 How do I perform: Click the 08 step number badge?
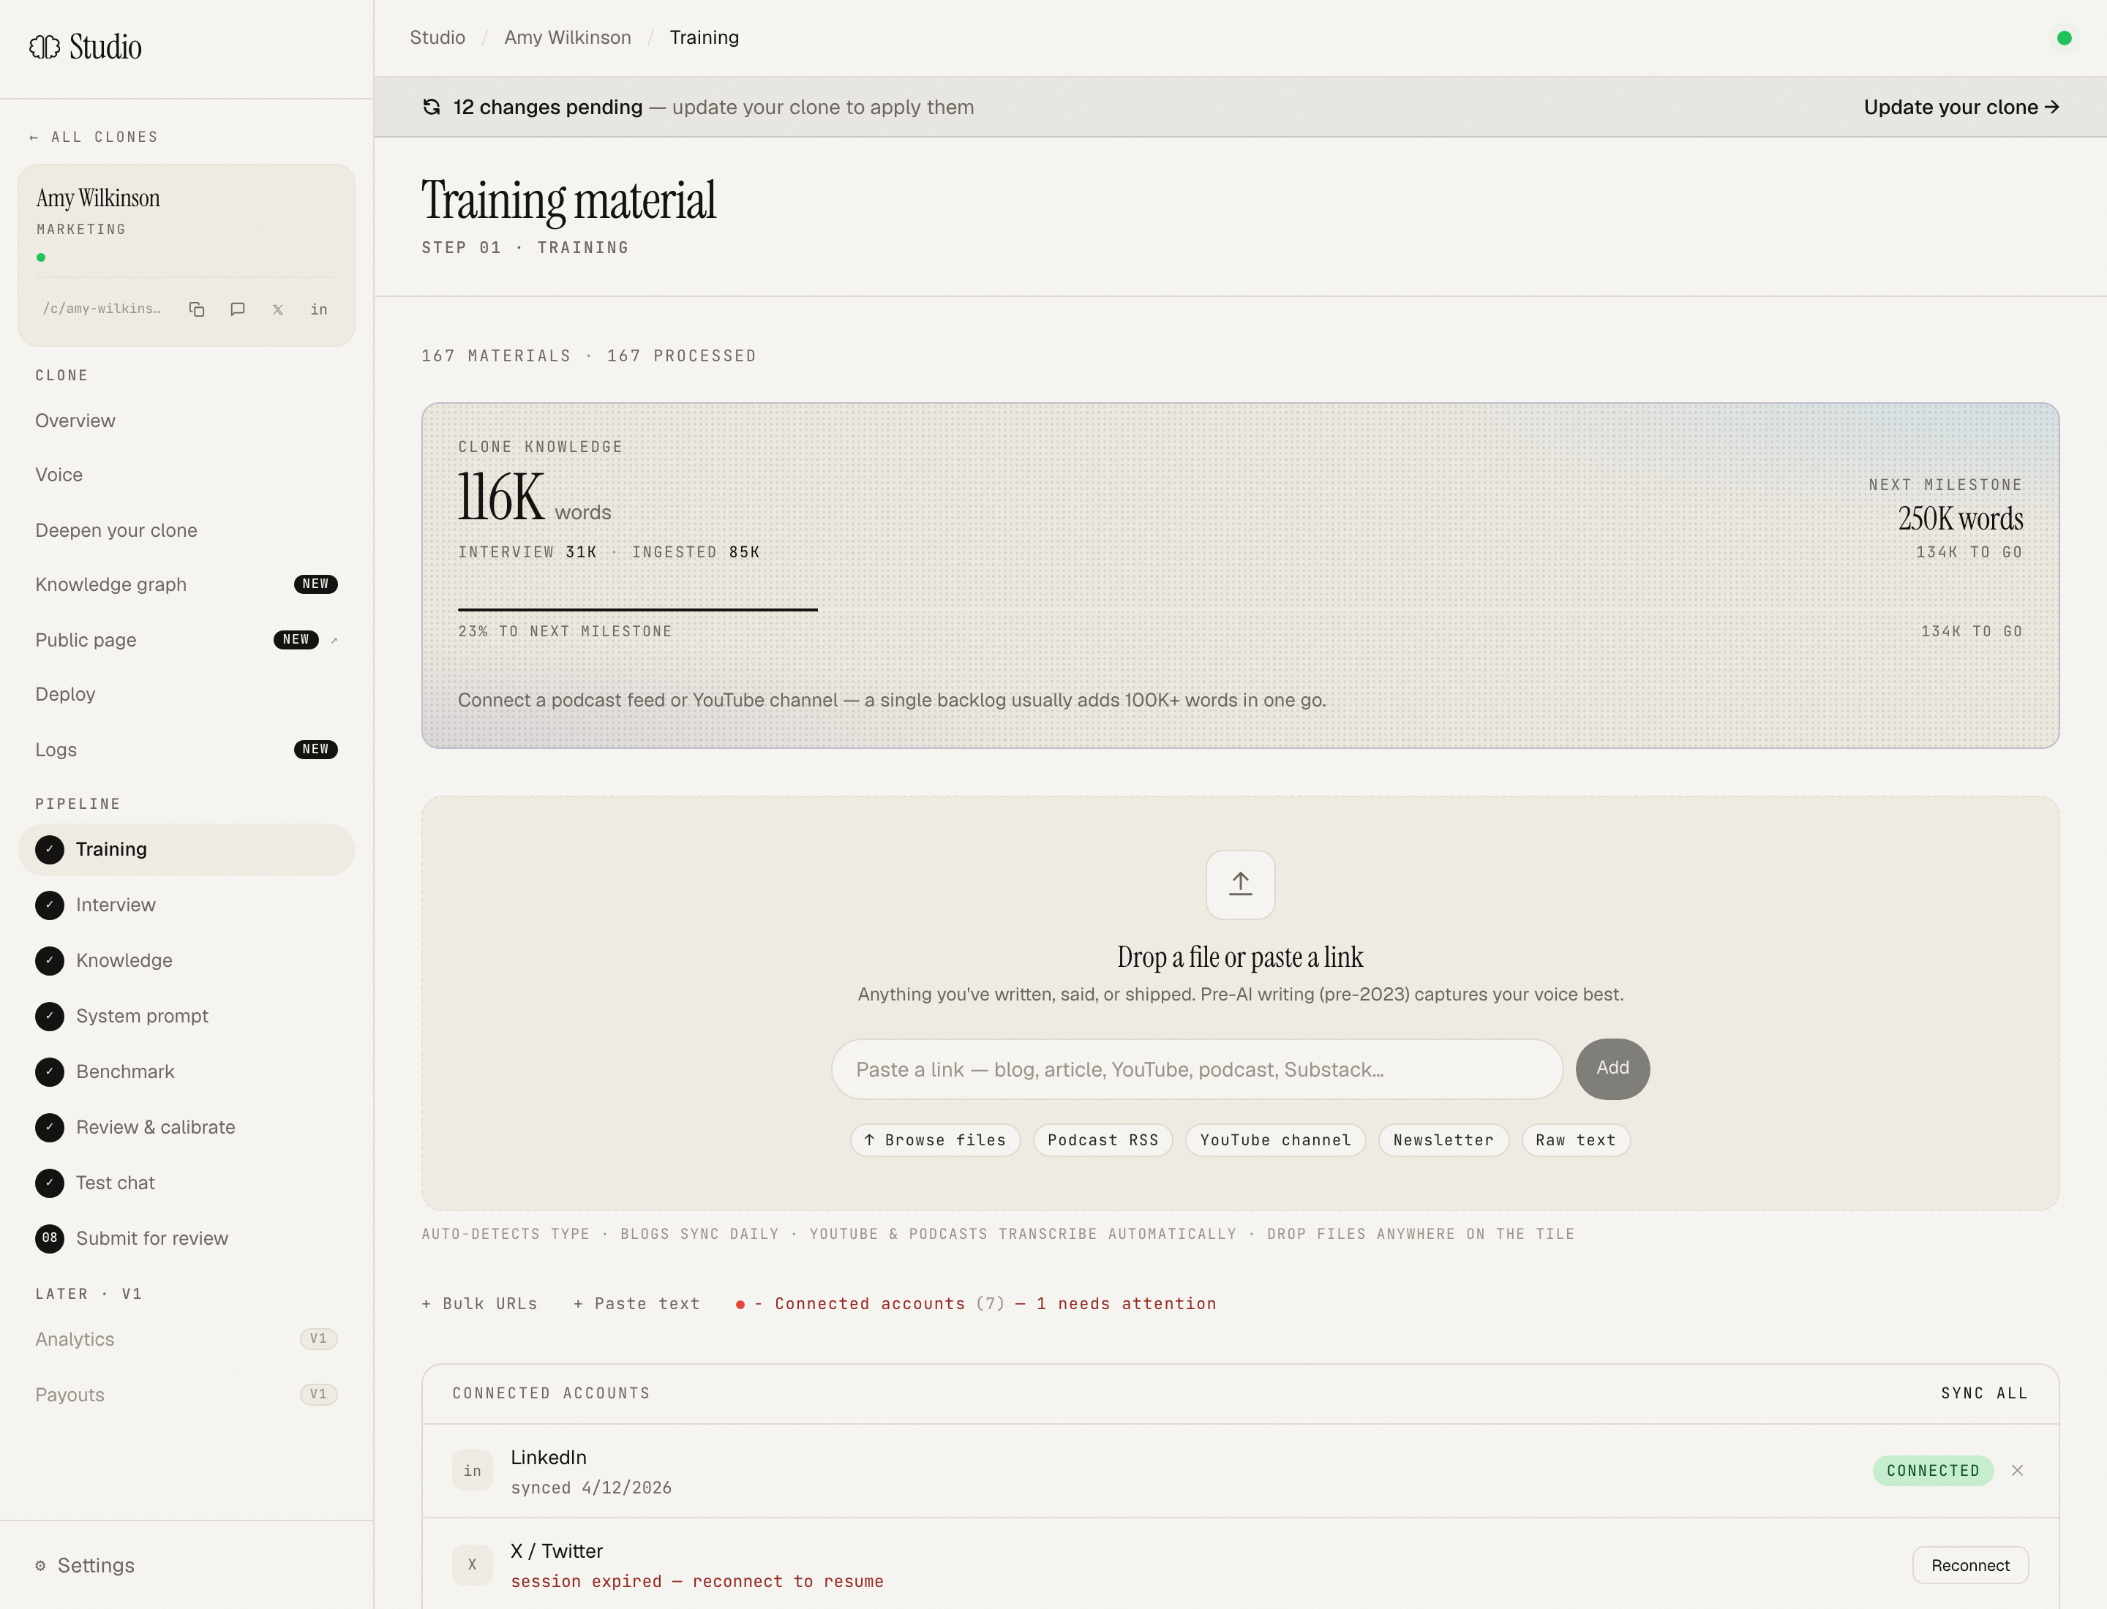coord(50,1238)
